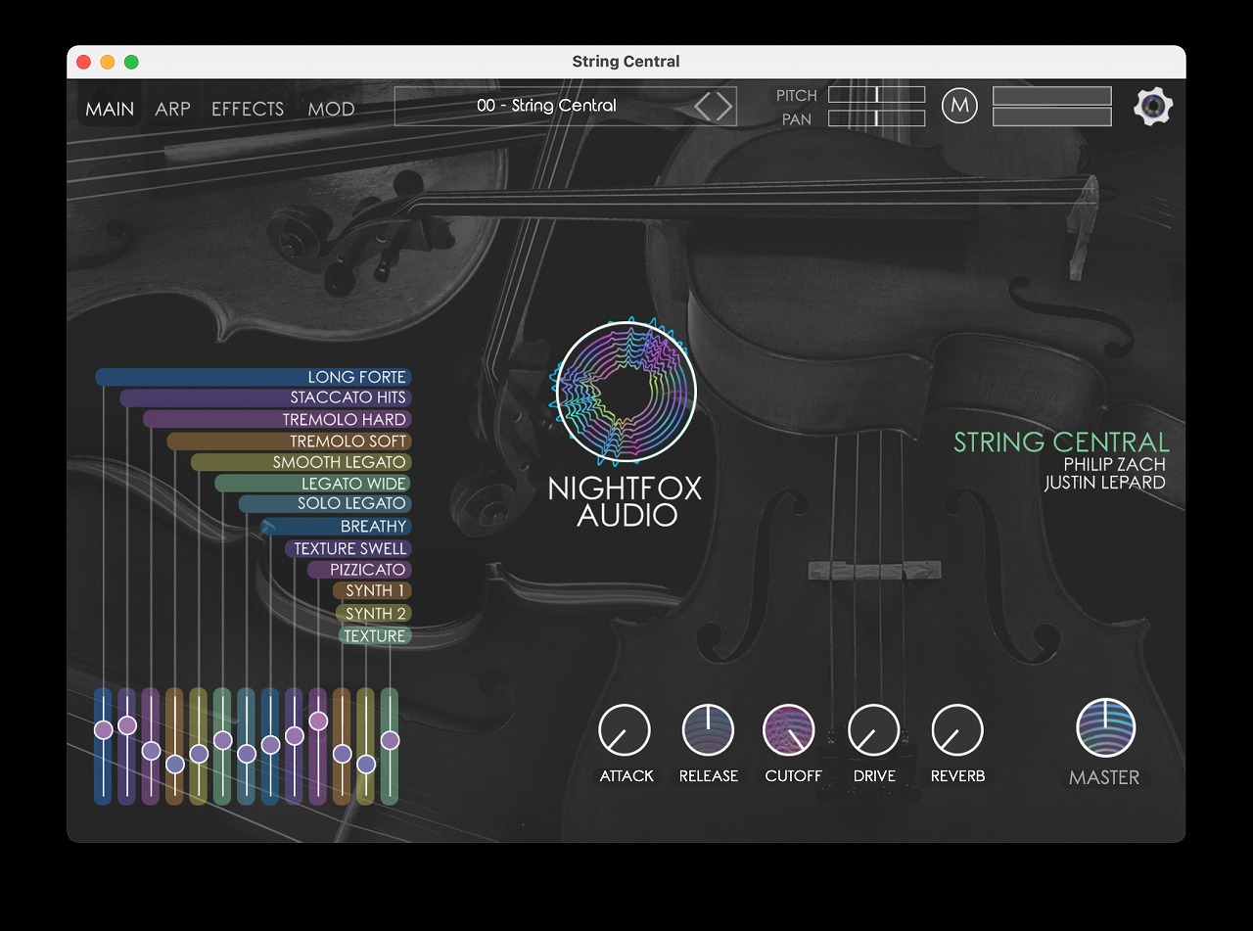
Task: Select the next preset arrow
Action: tap(724, 106)
